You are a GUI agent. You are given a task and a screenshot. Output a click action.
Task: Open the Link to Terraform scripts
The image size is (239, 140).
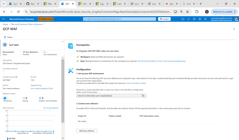tap(136, 83)
